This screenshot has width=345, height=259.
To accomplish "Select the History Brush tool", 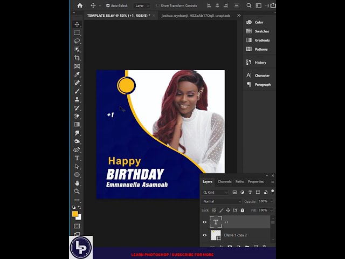I will point(77,108).
